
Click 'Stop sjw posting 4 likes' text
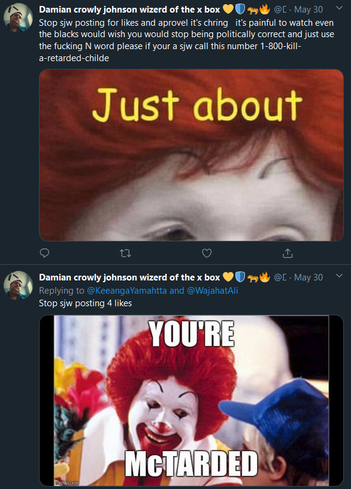click(86, 303)
